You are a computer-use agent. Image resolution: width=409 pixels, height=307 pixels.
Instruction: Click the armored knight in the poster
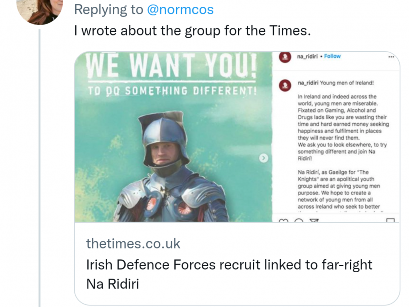[170, 170]
